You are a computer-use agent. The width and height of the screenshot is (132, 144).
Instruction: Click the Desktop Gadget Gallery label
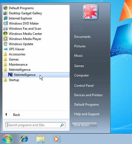coord(26,13)
